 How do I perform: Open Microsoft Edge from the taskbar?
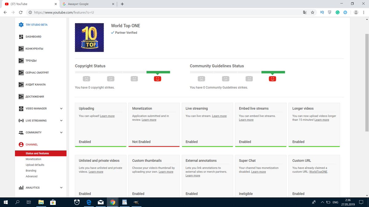pos(89,202)
